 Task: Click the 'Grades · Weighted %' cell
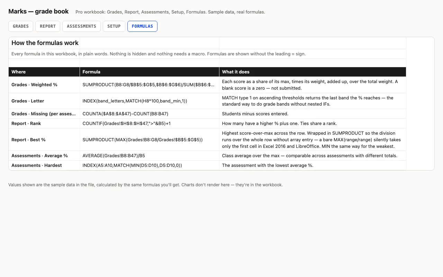point(44,85)
